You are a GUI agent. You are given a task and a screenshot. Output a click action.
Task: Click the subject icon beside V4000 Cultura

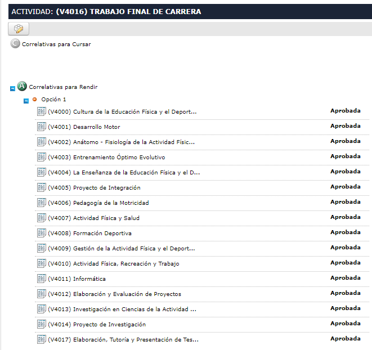[41, 111]
